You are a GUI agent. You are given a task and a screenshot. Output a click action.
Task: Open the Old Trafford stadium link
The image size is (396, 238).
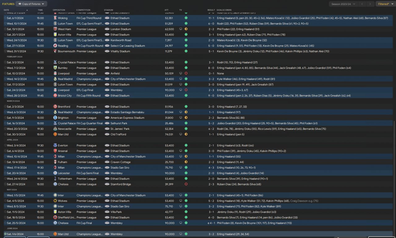coord(118,135)
